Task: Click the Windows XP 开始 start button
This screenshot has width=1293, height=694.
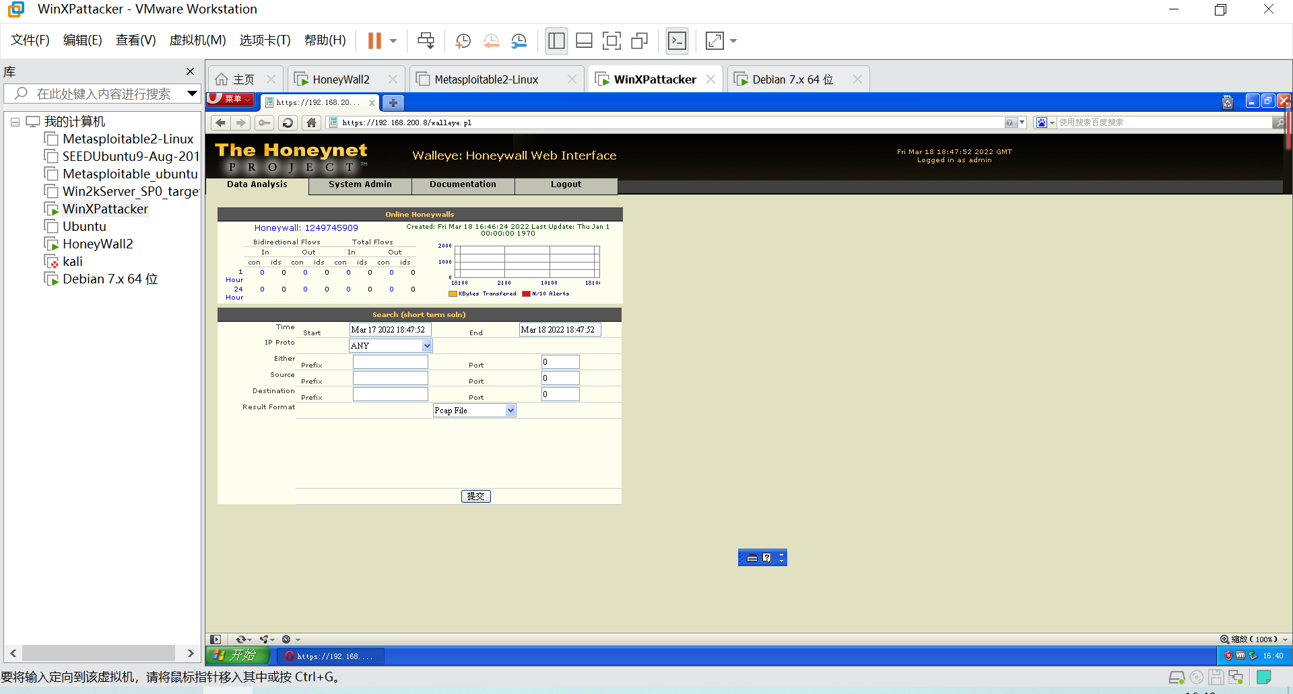Action: coord(237,655)
